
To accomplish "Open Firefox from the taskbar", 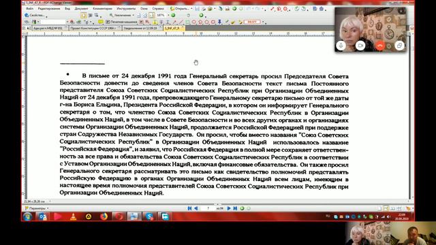I will point(104,216).
